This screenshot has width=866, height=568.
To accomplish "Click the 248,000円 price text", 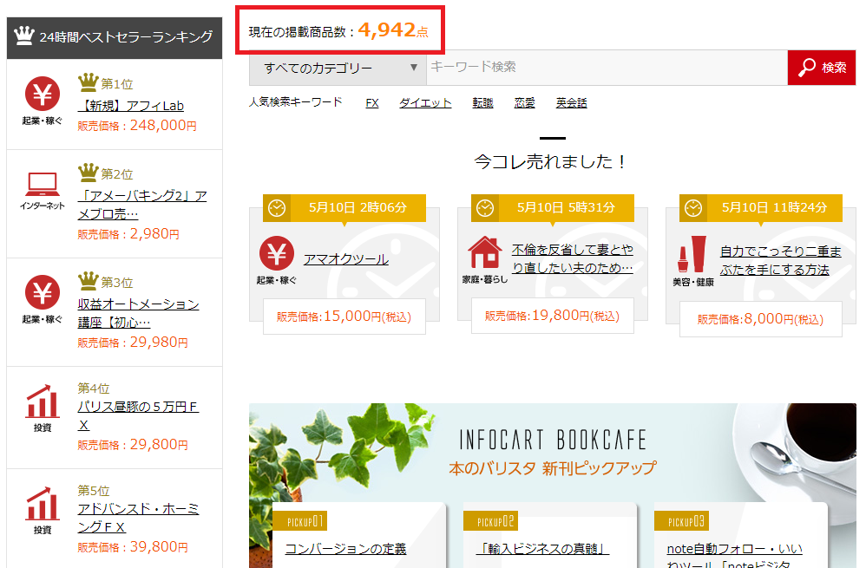I will [163, 125].
